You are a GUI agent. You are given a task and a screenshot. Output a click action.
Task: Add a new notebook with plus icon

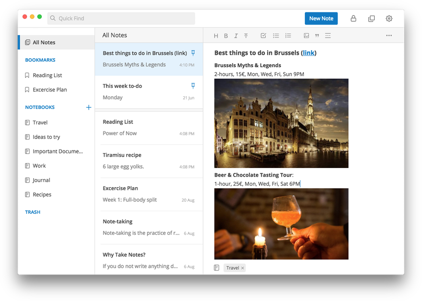click(x=88, y=107)
